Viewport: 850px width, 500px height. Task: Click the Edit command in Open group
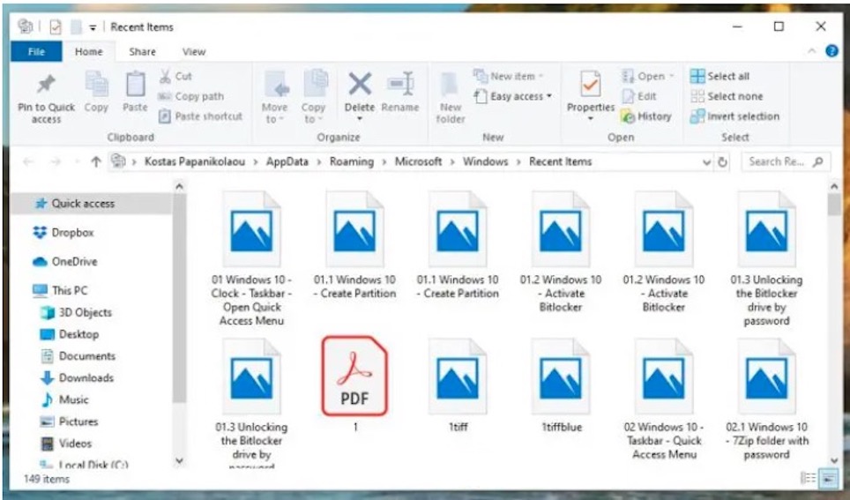tap(639, 96)
